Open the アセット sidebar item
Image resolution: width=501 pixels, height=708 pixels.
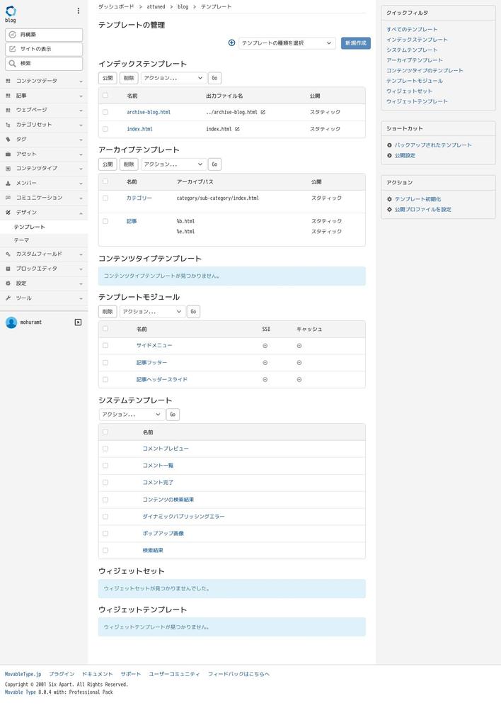coord(44,154)
